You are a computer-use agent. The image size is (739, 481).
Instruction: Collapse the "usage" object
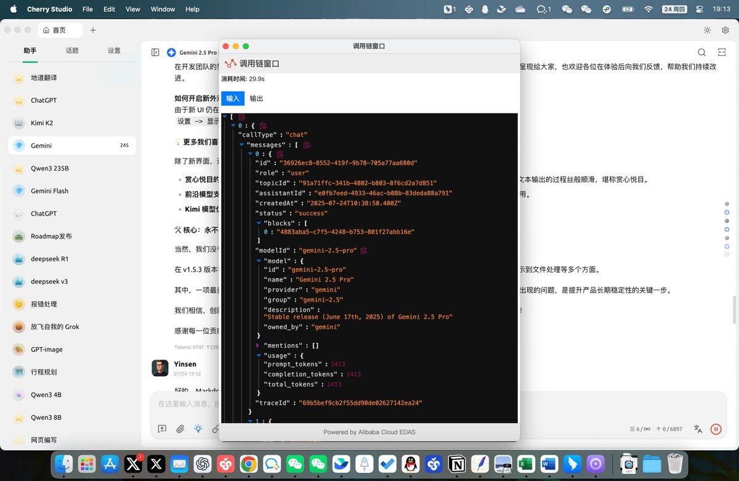(259, 355)
